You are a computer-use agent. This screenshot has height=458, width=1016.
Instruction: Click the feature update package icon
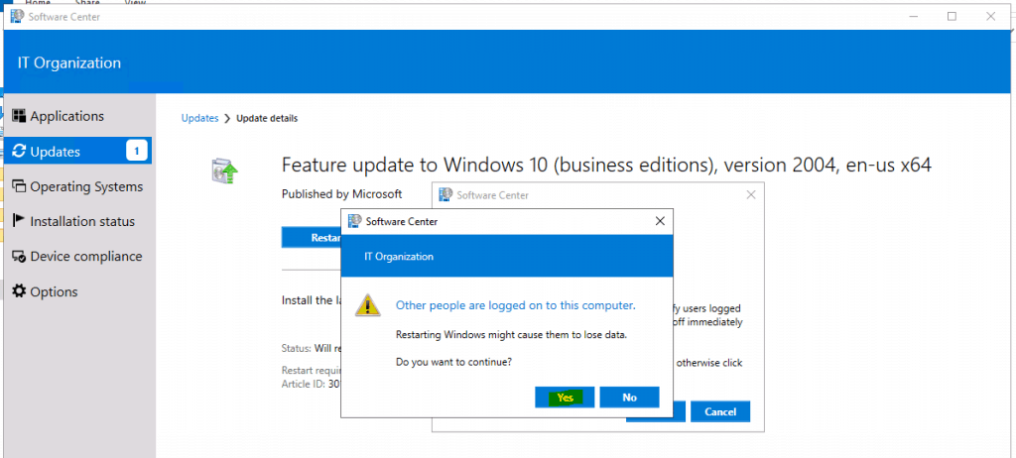coord(225,172)
